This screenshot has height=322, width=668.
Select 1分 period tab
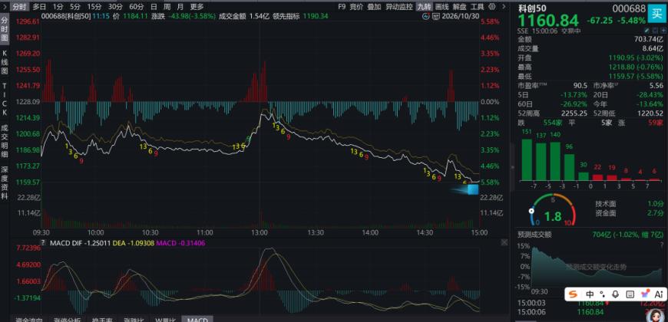(x=58, y=7)
